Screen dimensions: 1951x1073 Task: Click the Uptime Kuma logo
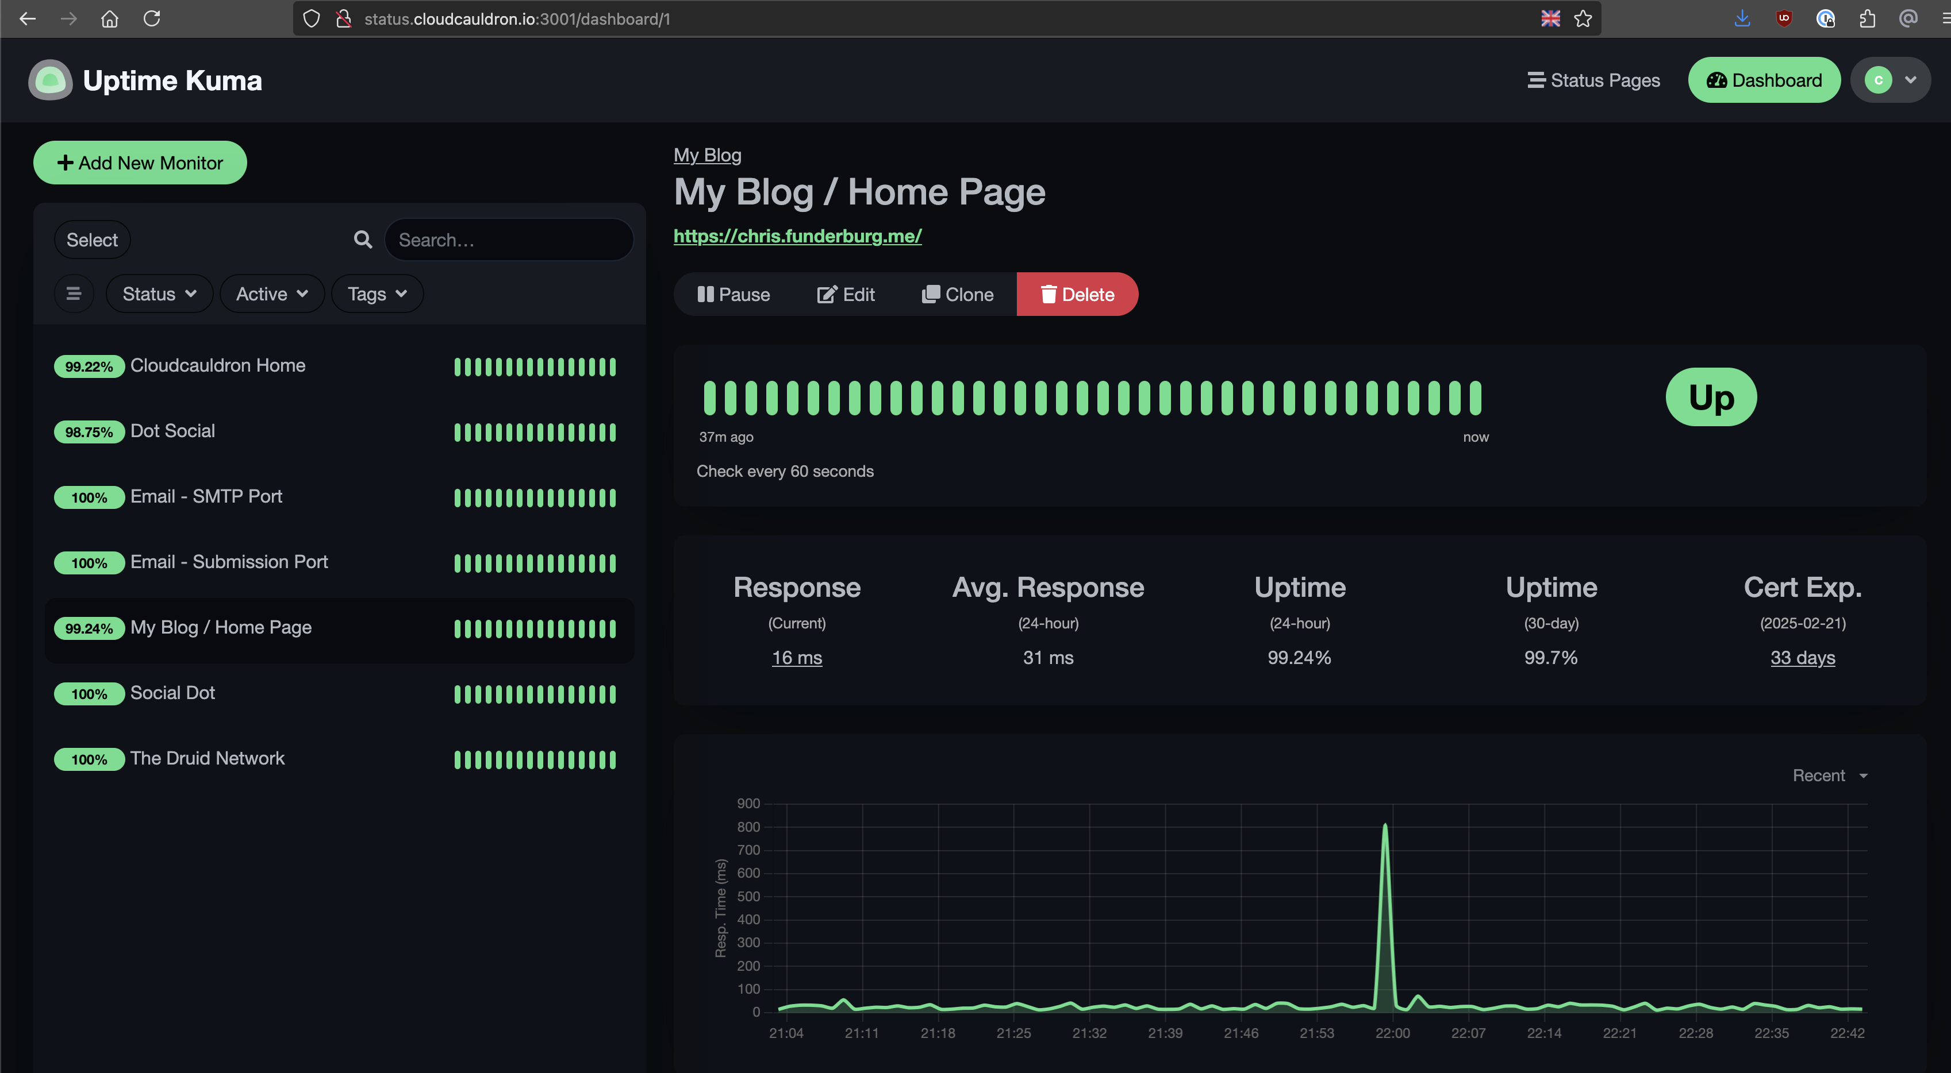(x=50, y=79)
